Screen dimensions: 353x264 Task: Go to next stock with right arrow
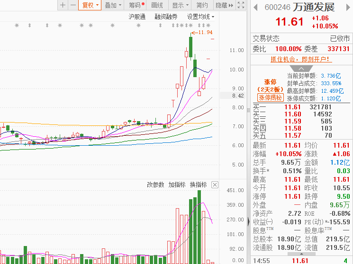(x=348, y=8)
